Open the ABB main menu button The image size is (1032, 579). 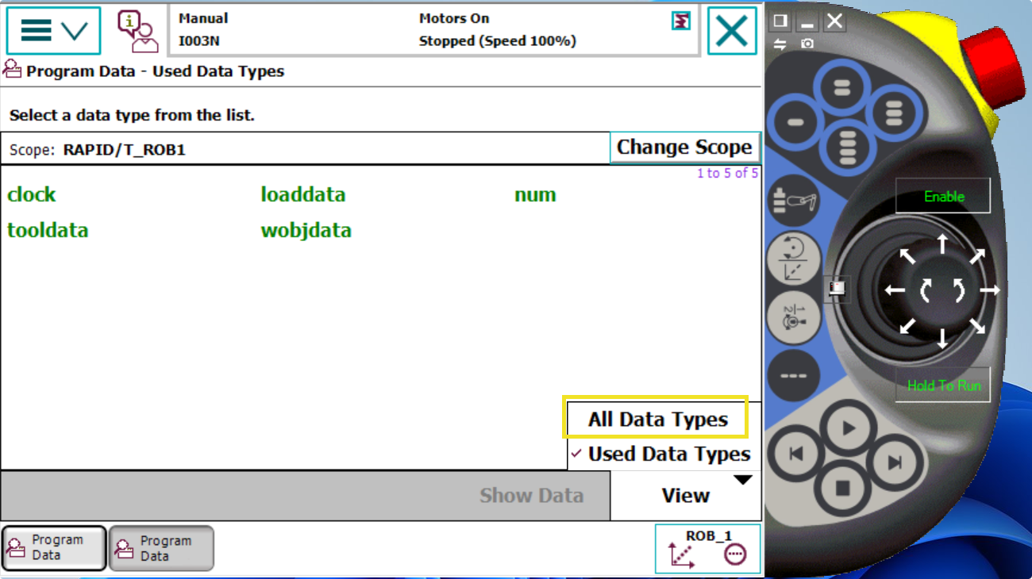coord(53,31)
